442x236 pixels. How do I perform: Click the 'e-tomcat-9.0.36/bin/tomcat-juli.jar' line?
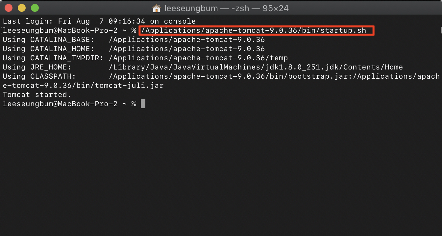[x=83, y=86]
